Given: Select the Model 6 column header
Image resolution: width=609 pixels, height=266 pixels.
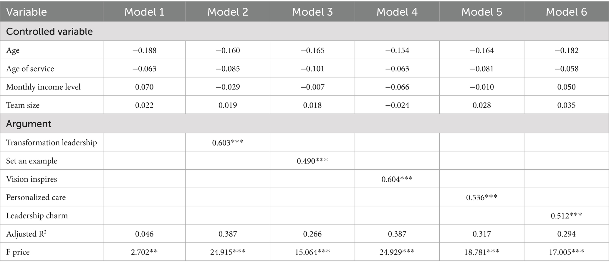Looking at the screenshot, I should (566, 12).
